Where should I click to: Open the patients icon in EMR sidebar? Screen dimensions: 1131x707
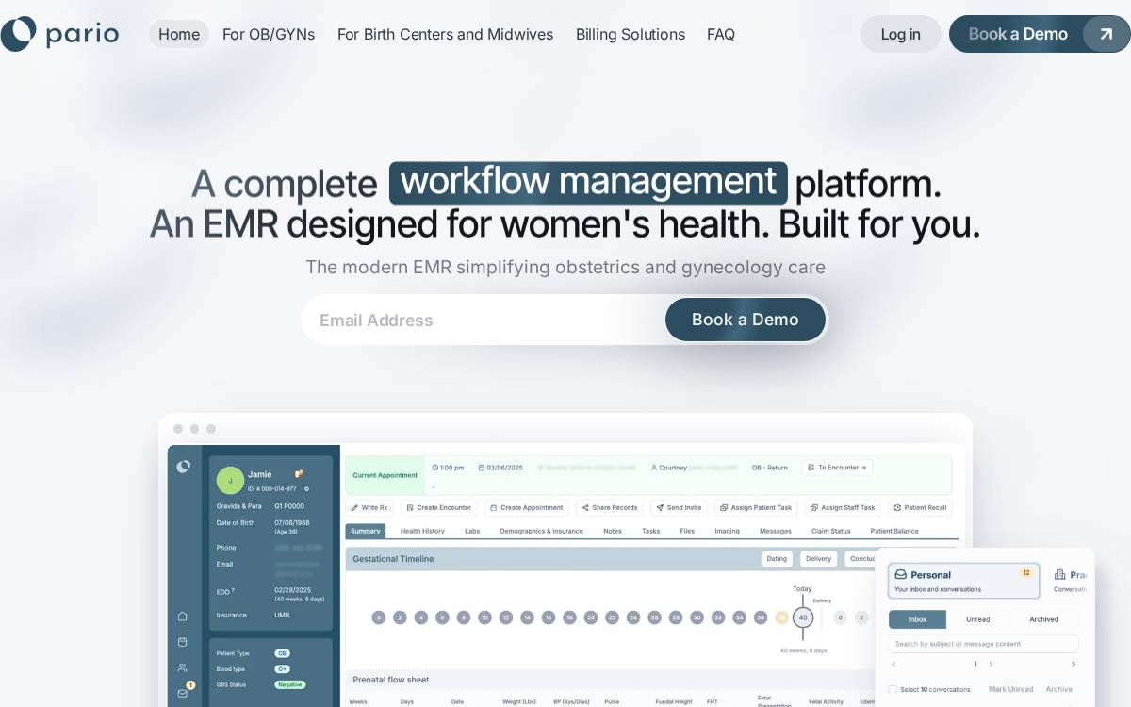point(182,667)
